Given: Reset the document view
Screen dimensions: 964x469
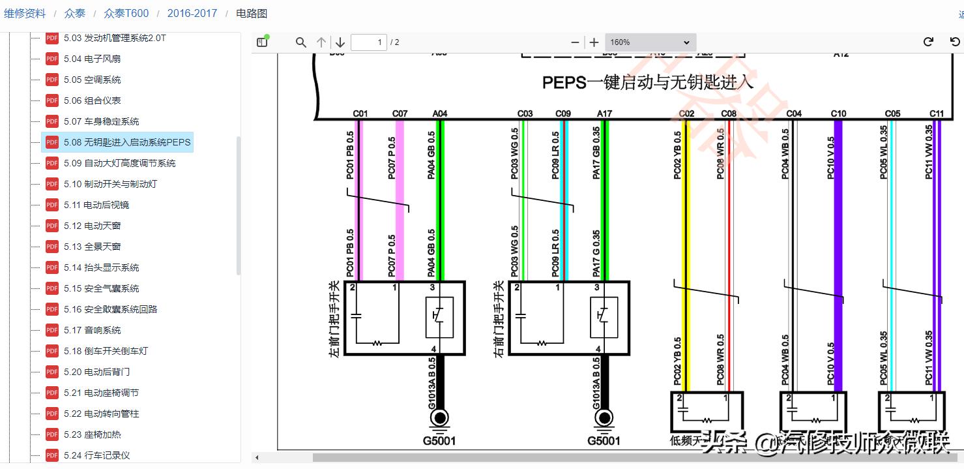Looking at the screenshot, I should pos(954,41).
